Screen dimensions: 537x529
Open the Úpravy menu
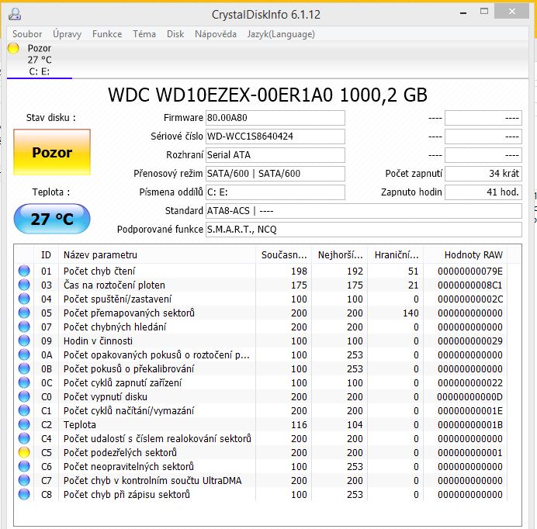click(67, 34)
